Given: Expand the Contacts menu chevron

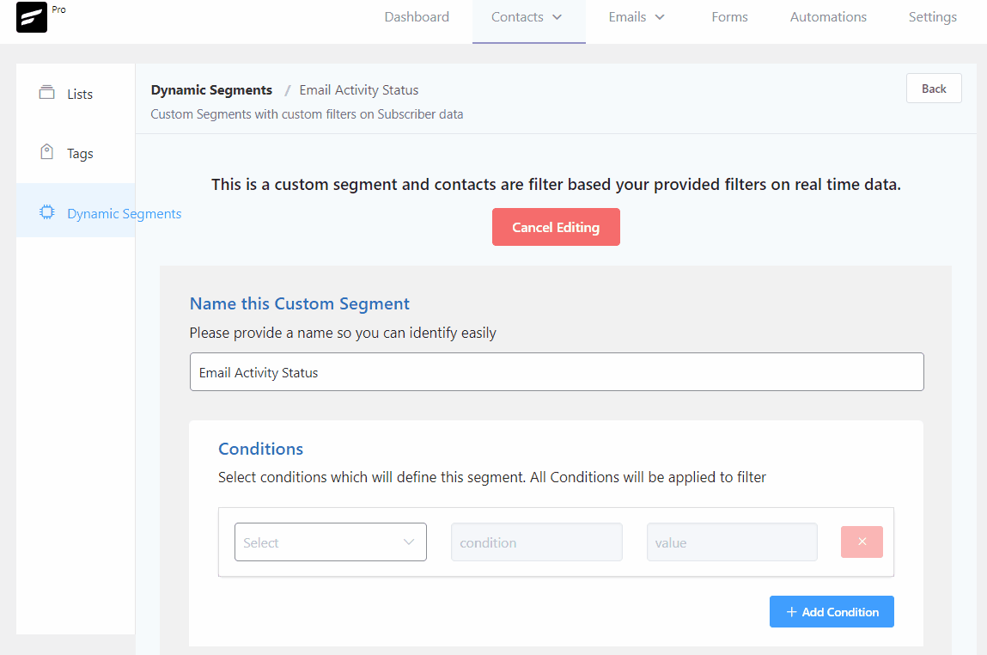Looking at the screenshot, I should click(557, 17).
